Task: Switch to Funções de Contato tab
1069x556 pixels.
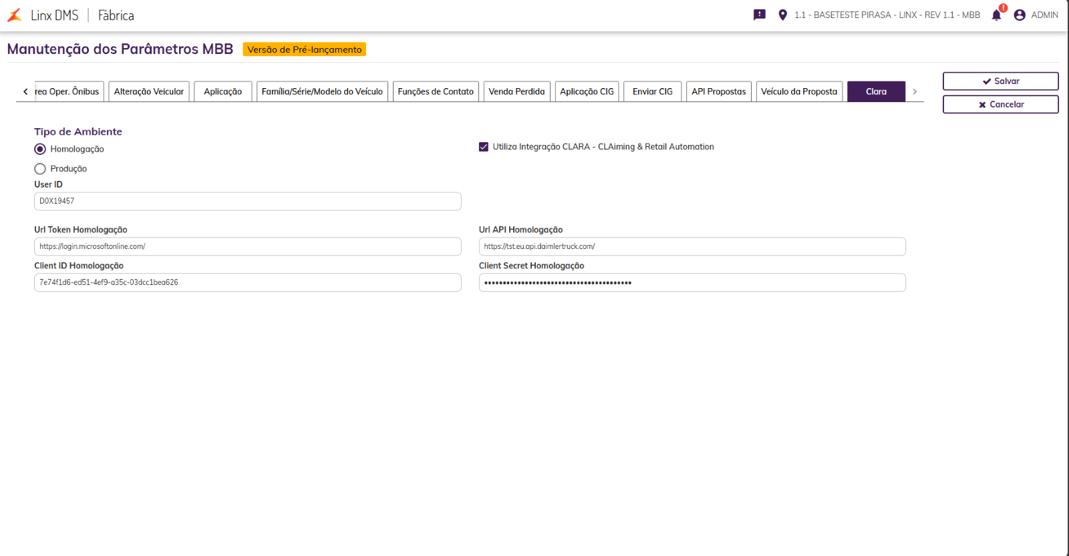Action: [436, 91]
